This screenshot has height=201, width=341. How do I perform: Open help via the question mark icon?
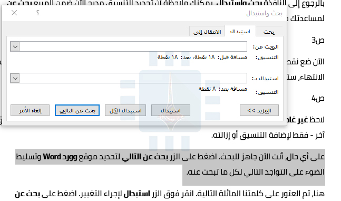tap(38, 13)
